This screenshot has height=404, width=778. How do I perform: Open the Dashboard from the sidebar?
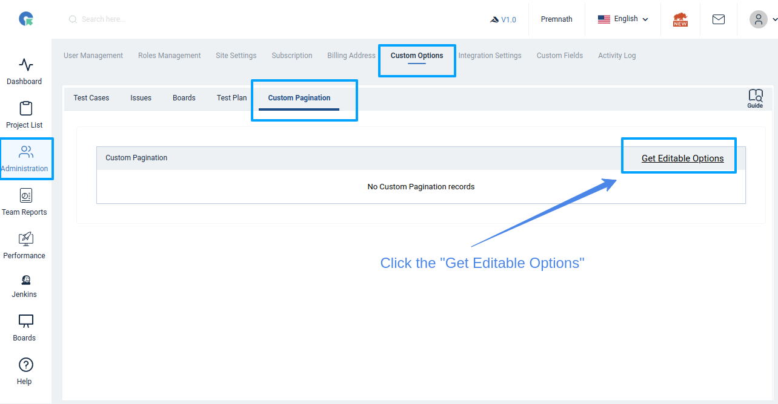coord(24,71)
